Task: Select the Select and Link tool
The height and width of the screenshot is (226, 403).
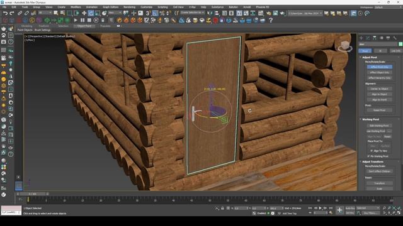Action: coord(20,13)
